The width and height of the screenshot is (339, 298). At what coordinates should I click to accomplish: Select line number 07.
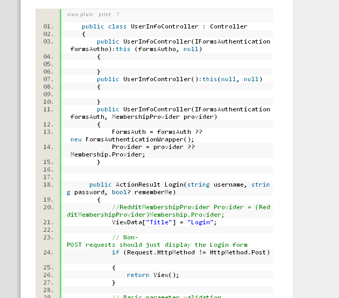tap(48, 79)
